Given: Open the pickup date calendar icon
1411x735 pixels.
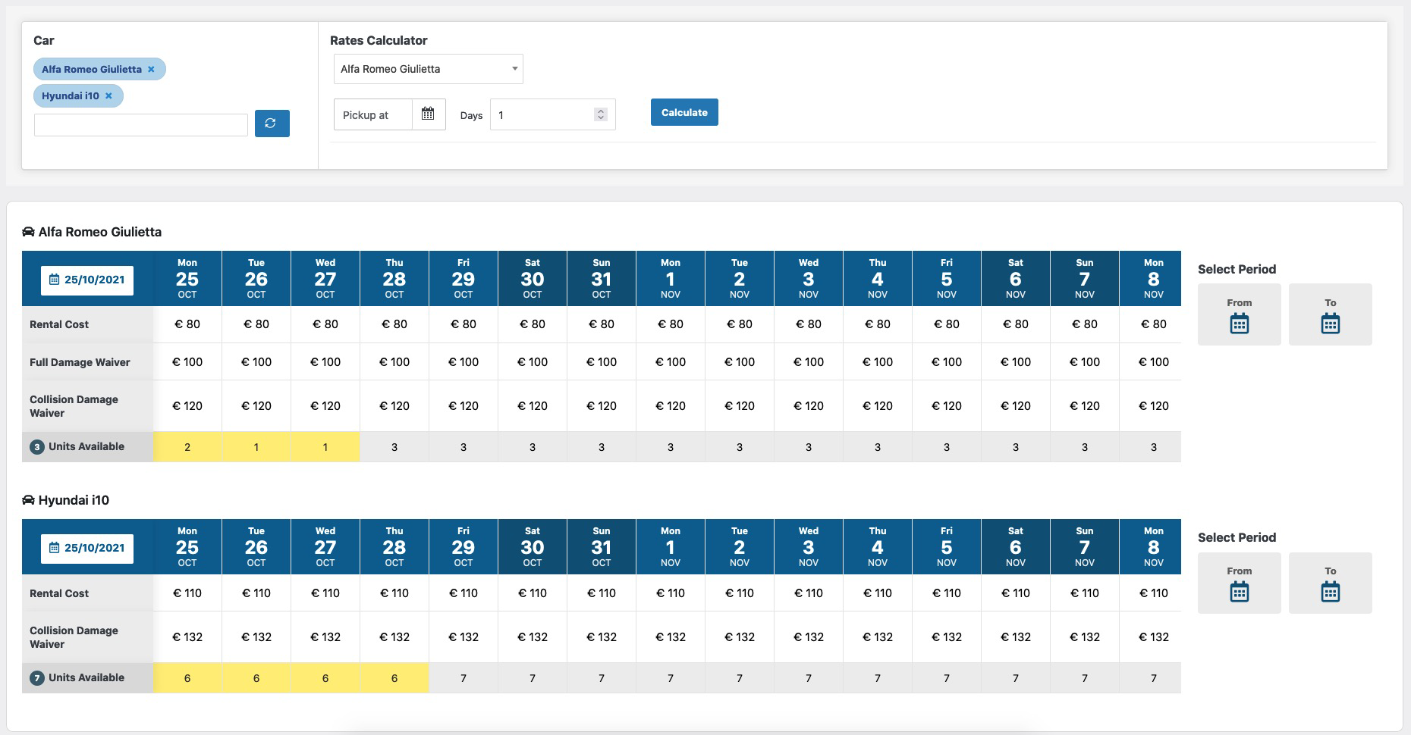Looking at the screenshot, I should (x=428, y=114).
